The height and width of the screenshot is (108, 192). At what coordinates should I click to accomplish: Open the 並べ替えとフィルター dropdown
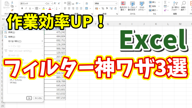[175, 6]
